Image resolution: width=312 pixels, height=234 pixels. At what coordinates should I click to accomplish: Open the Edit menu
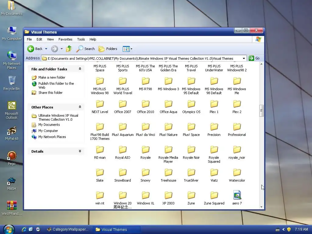click(39, 39)
